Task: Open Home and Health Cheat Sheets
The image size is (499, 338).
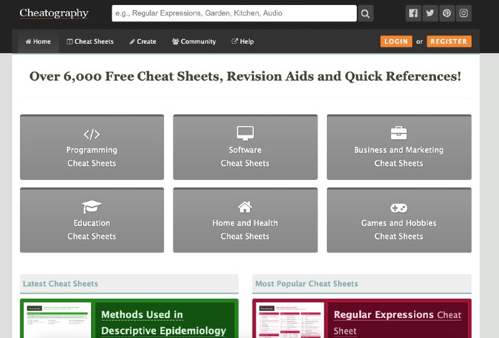Action: click(245, 220)
